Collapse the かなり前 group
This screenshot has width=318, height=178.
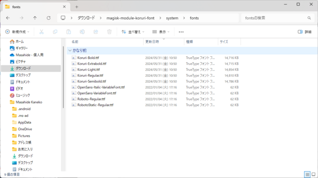tap(70, 50)
